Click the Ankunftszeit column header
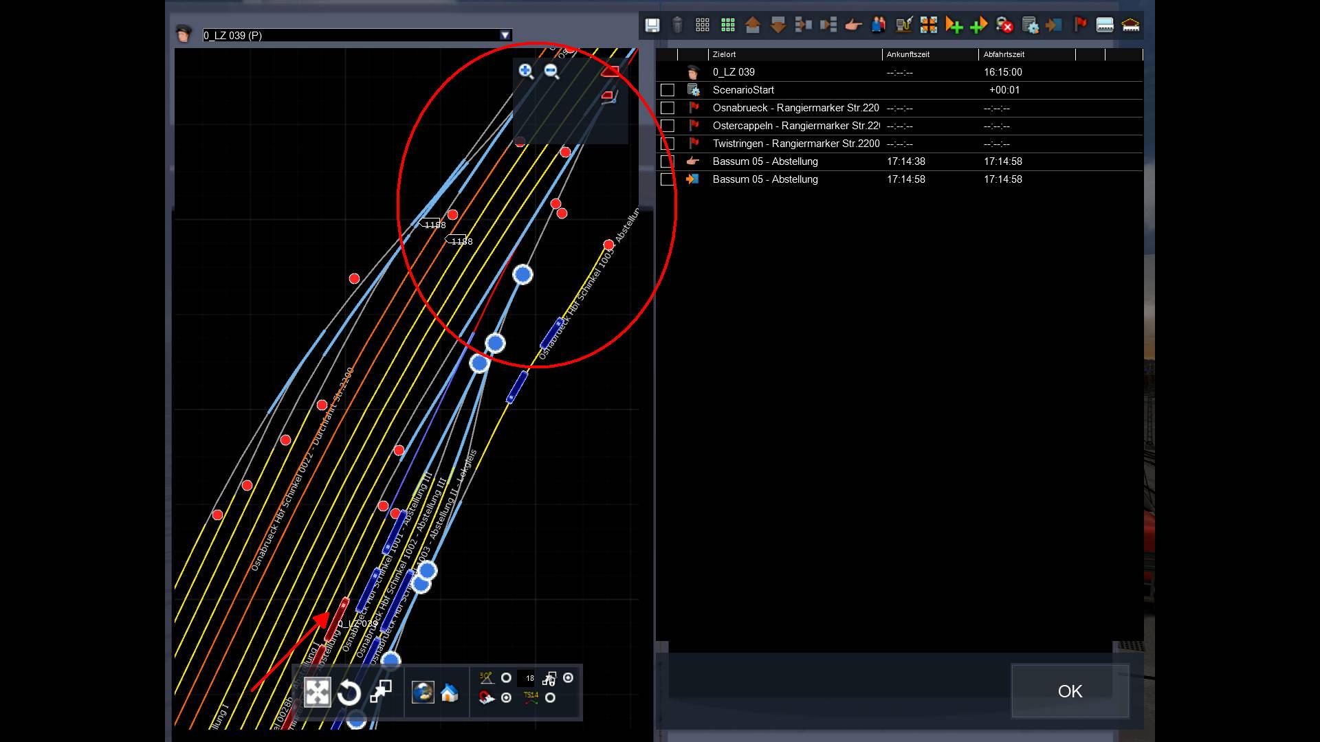The height and width of the screenshot is (742, 1320). coord(907,54)
